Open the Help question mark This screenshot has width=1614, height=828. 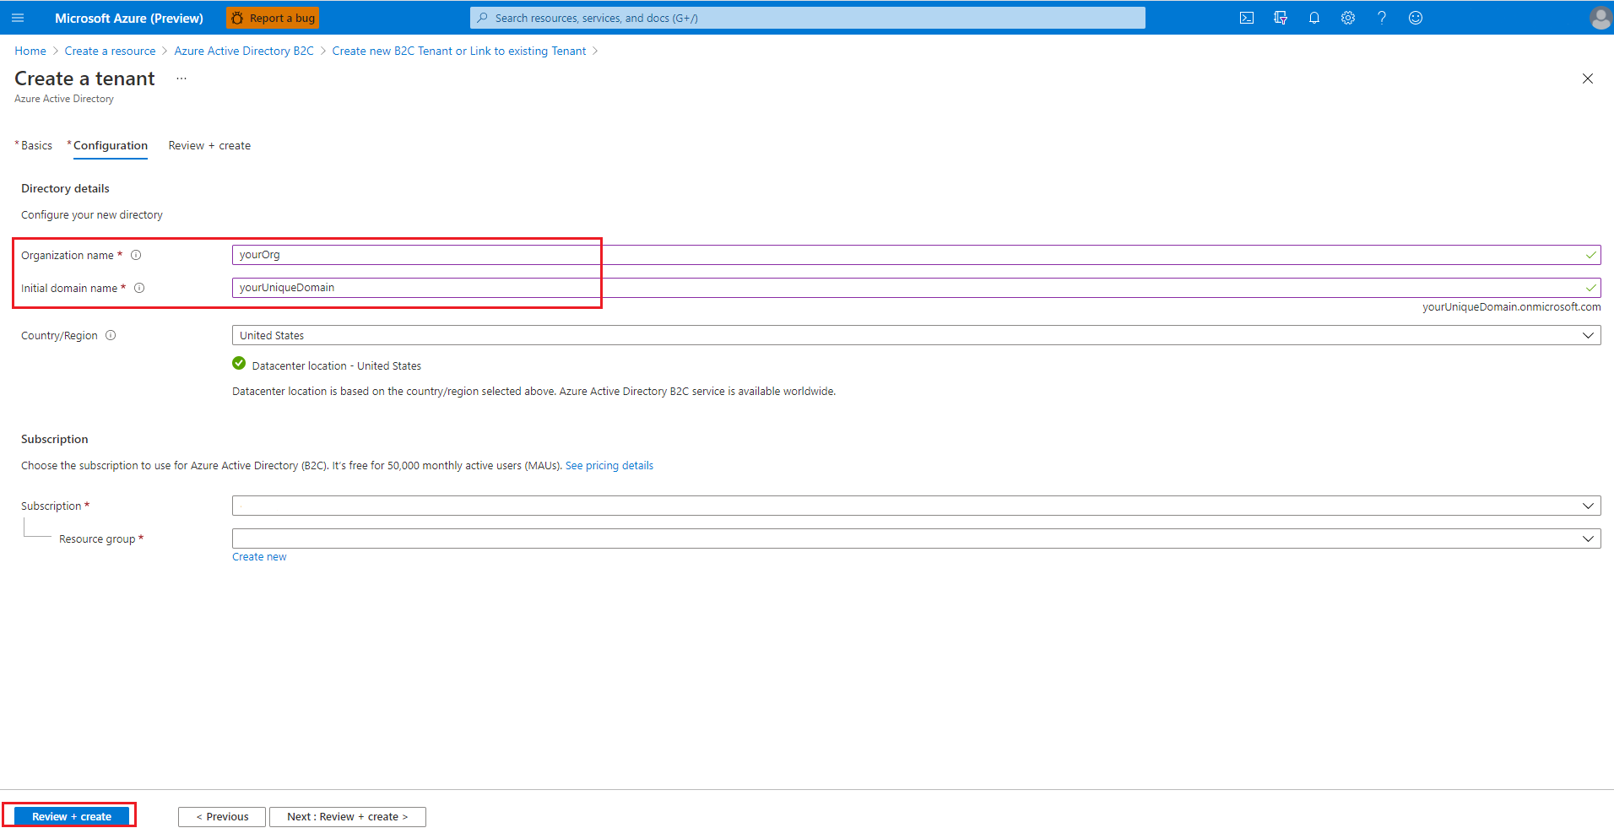[1382, 17]
